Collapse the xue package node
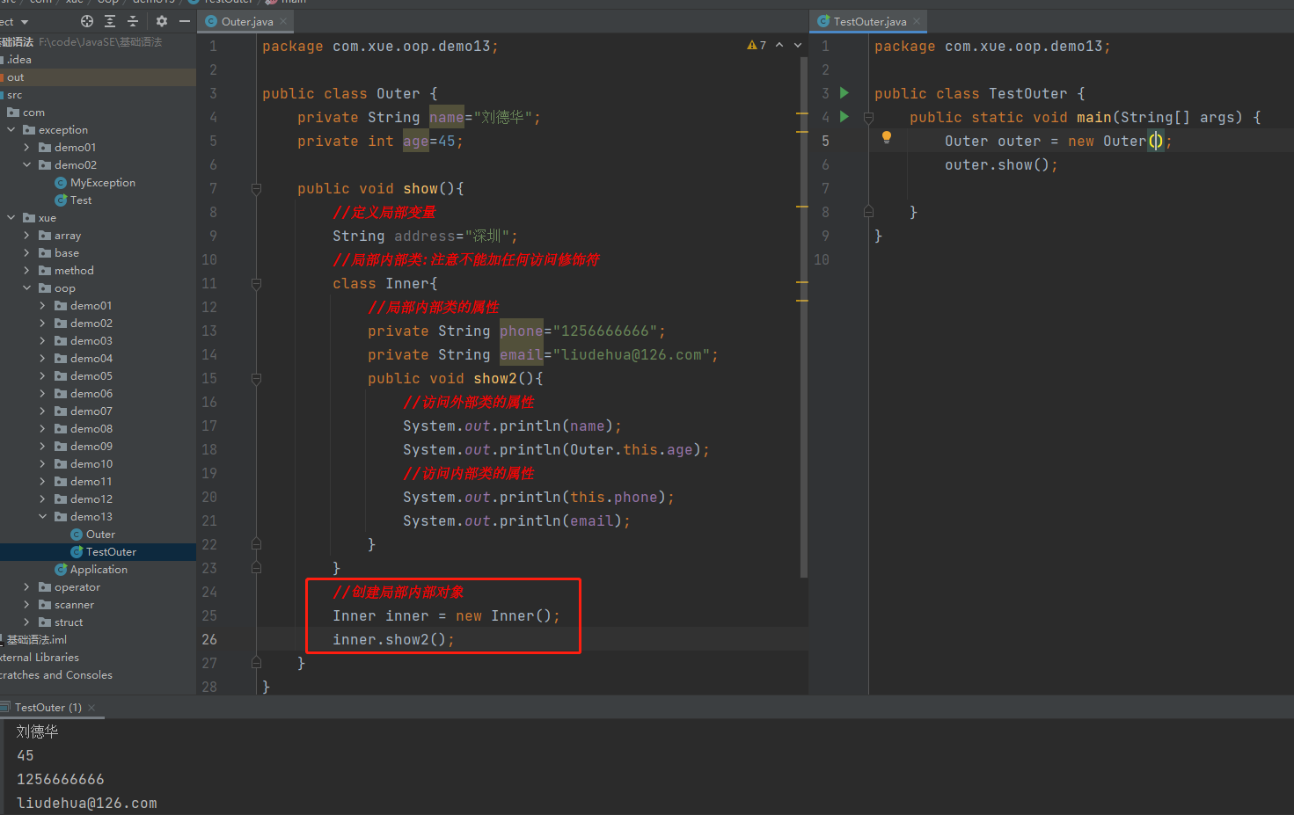Screen dimensions: 1294x815 (x=11, y=218)
